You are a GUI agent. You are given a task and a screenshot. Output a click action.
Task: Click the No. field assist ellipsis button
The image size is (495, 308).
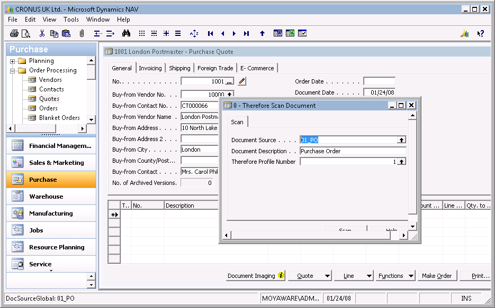pos(230,81)
